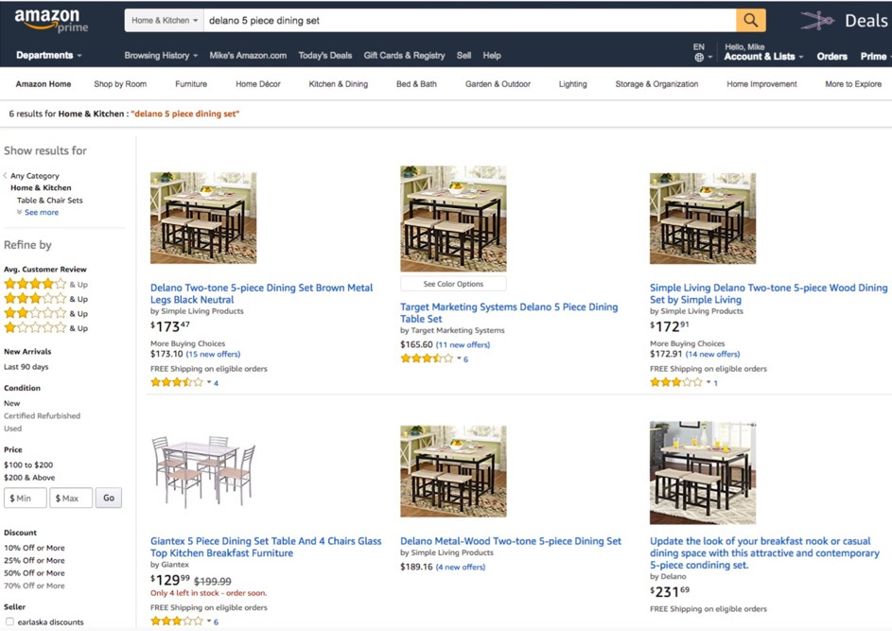The width and height of the screenshot is (892, 631).
Task: Click star rating of Target Marketing Systems set
Action: pyautogui.click(x=426, y=359)
